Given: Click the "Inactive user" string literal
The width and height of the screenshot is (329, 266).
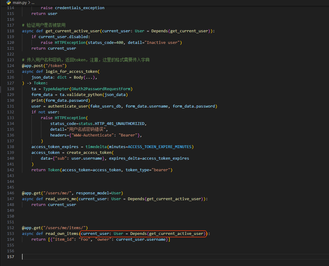Looking at the screenshot, I should (x=162, y=43).
